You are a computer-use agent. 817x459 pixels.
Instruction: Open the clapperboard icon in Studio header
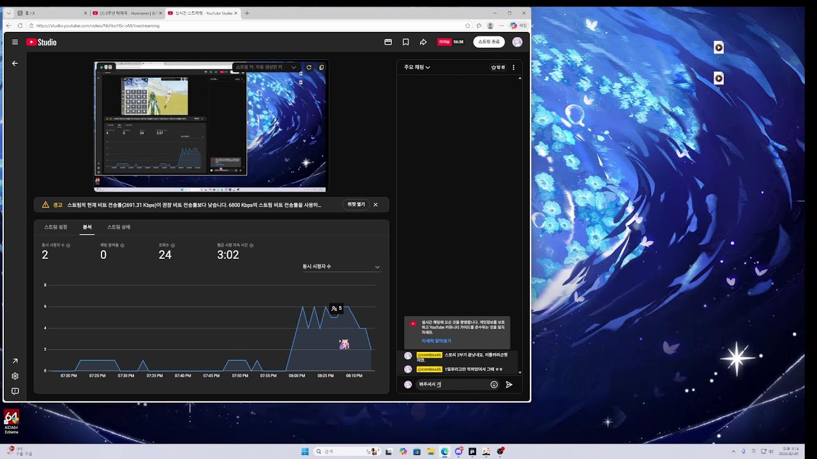click(x=388, y=42)
